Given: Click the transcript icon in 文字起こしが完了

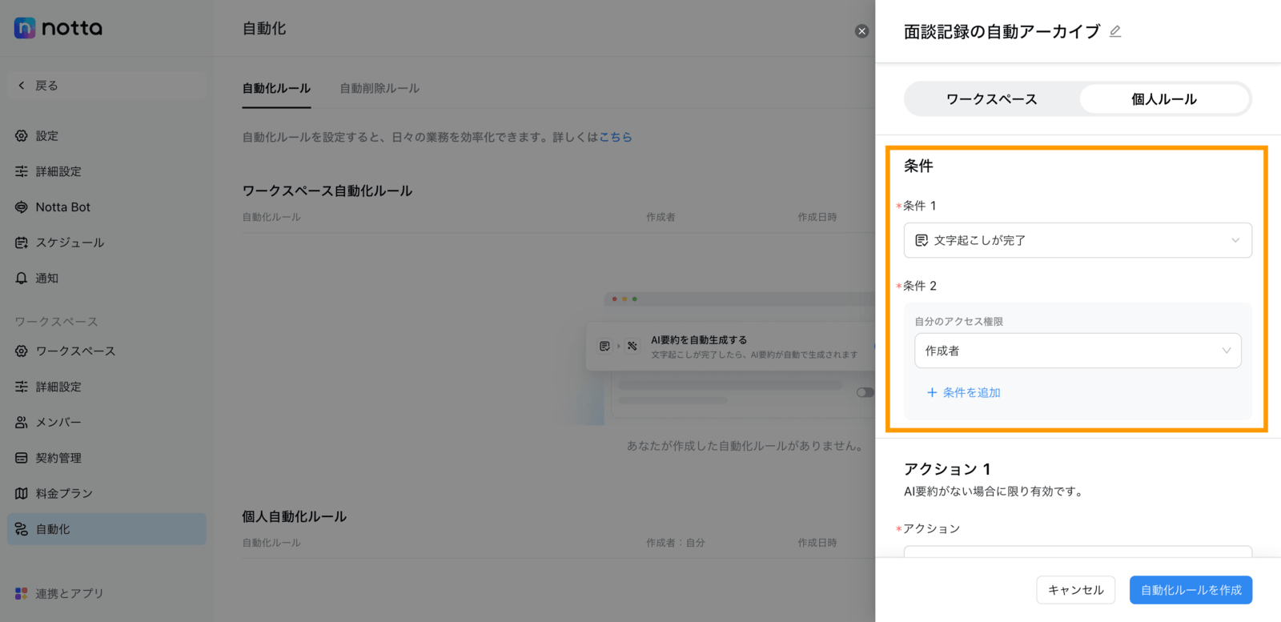Looking at the screenshot, I should coord(922,240).
